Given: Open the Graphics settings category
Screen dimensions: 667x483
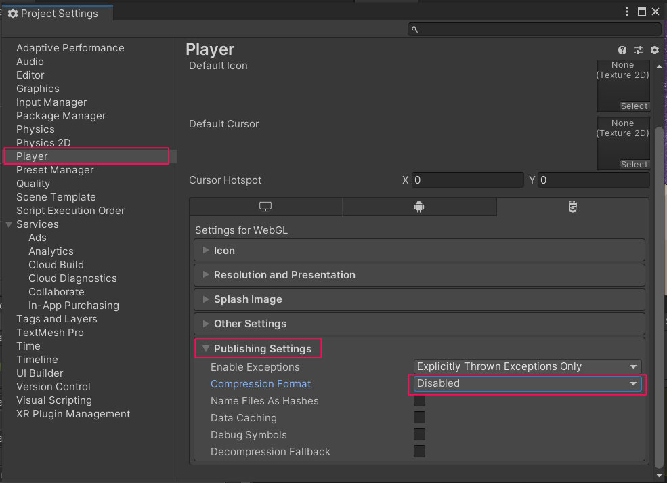Looking at the screenshot, I should (x=38, y=89).
